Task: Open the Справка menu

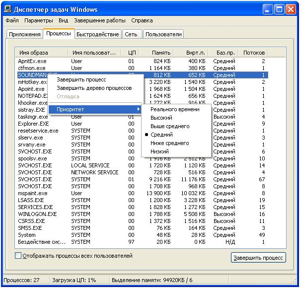Action: pyautogui.click(x=142, y=20)
